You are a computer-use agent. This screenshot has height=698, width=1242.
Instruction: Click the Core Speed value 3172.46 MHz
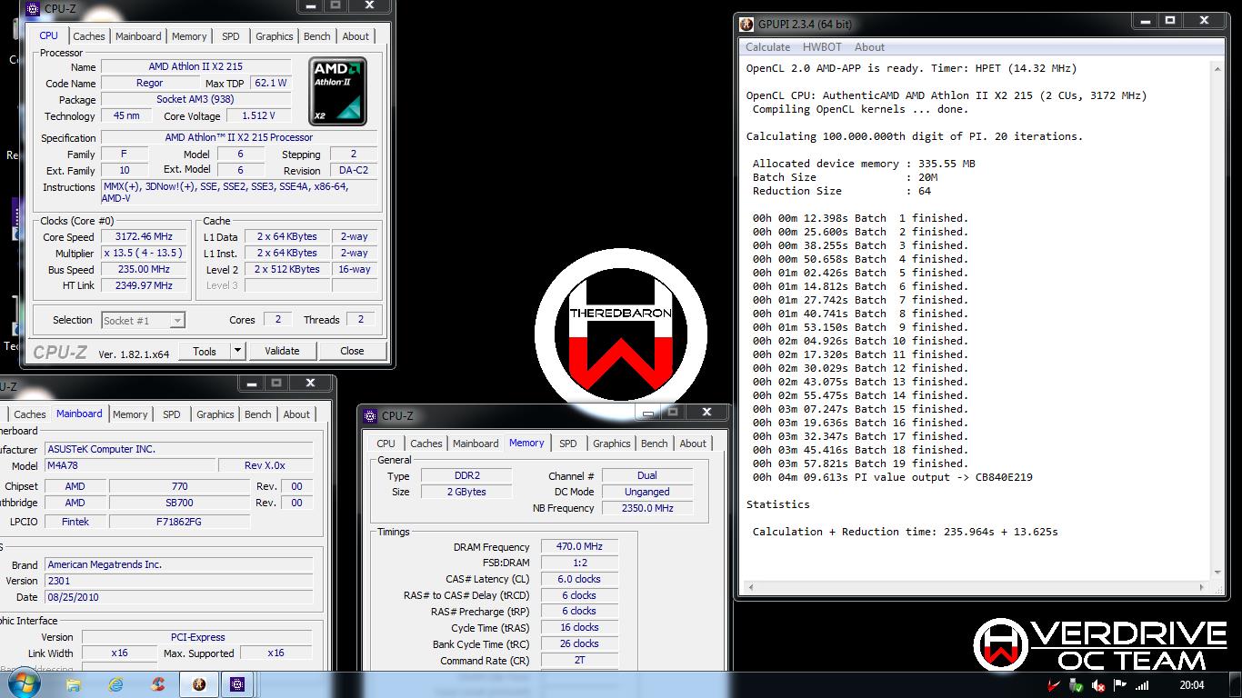(144, 236)
